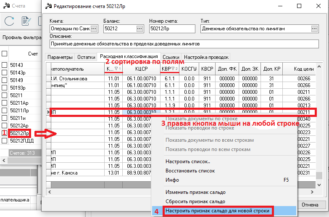Click the Номер счета input field
The height and width of the screenshot is (217, 329).
pos(172,29)
